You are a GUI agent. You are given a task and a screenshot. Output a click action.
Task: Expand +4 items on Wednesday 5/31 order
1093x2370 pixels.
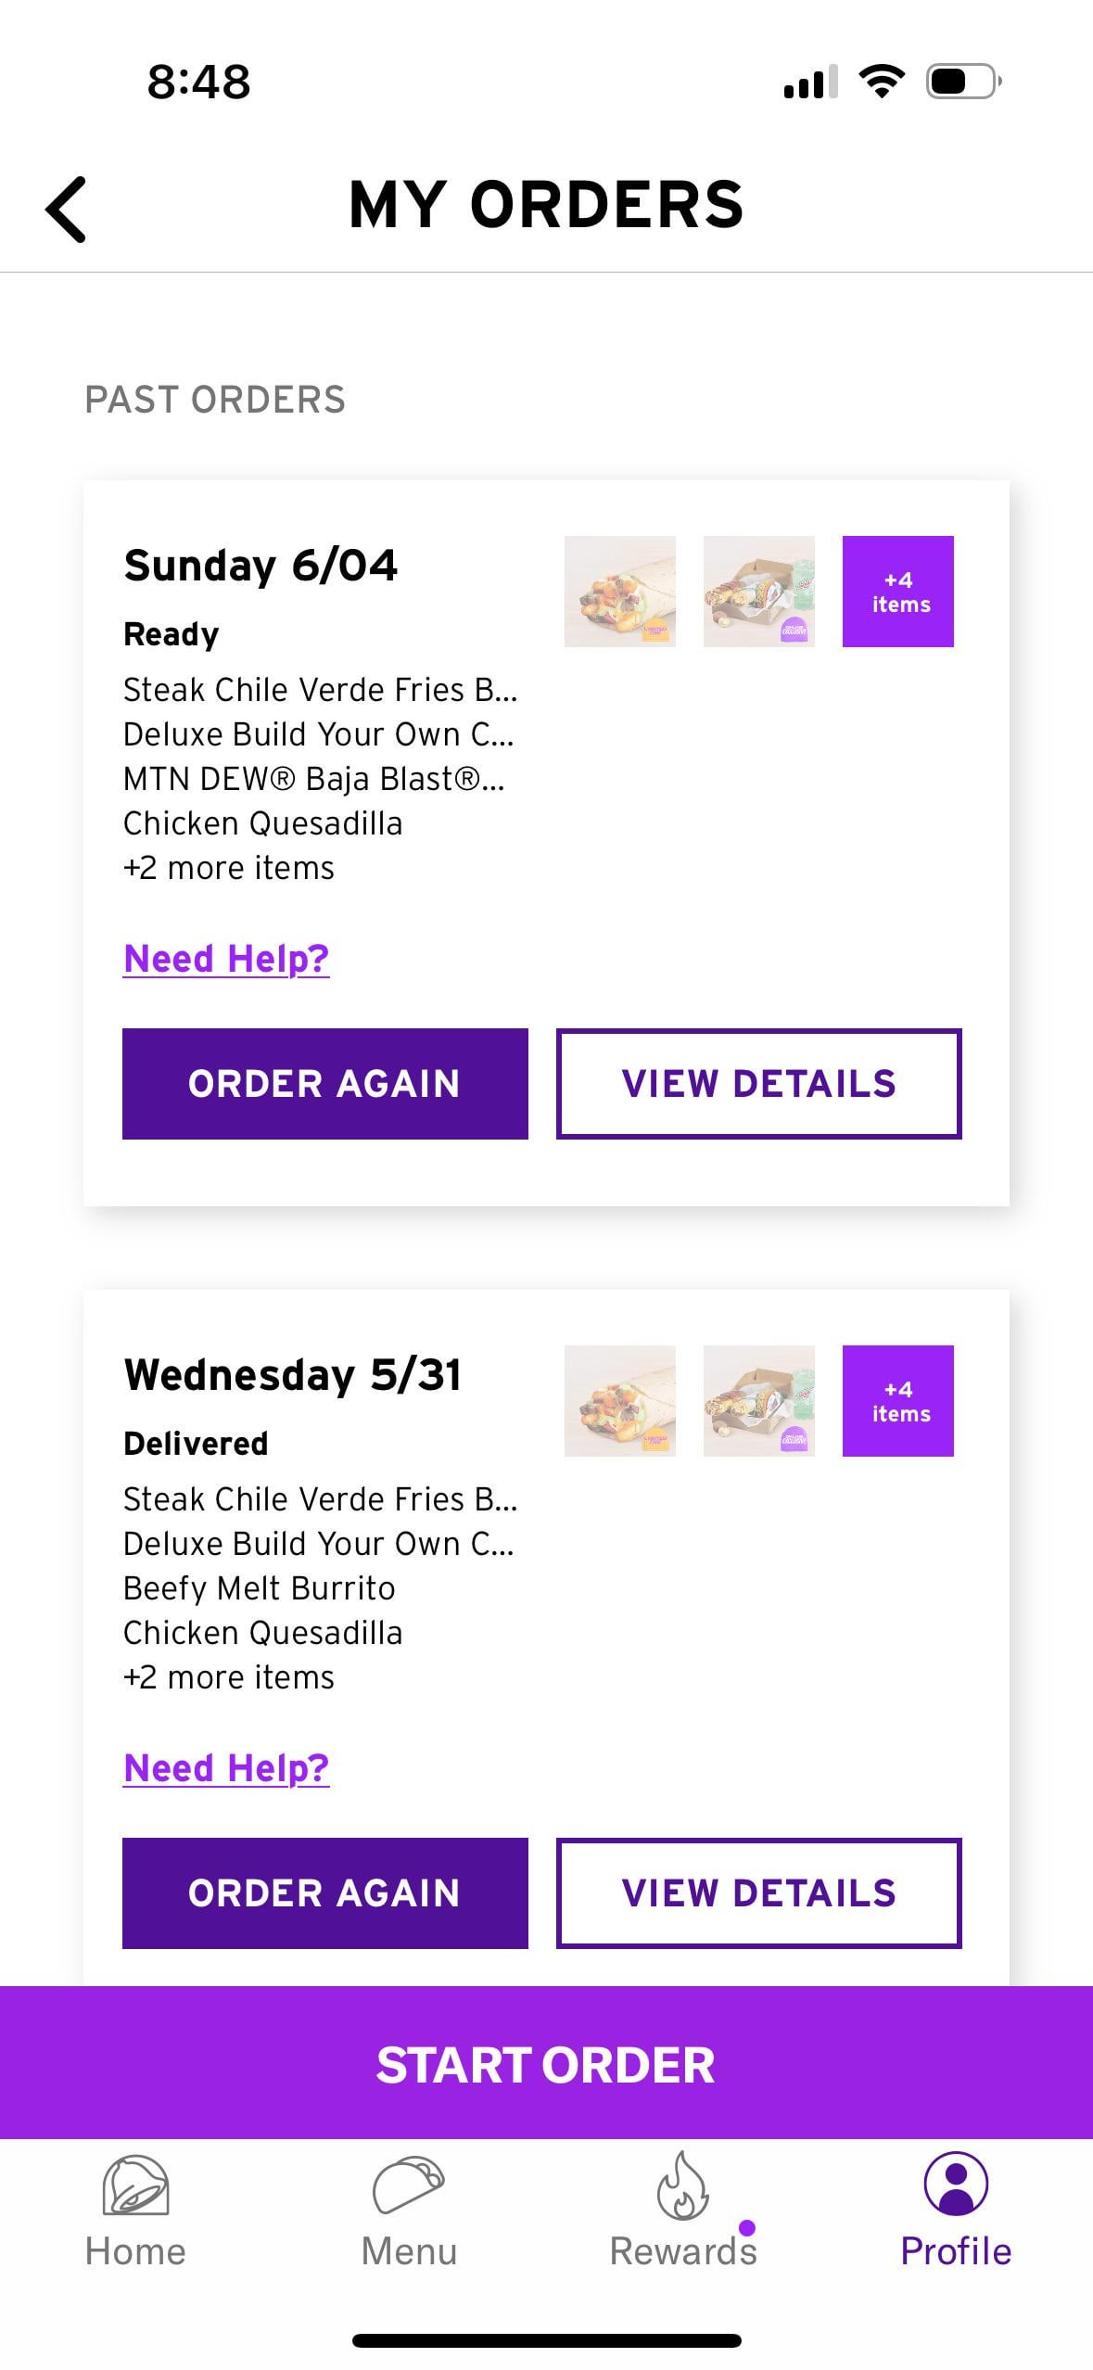[897, 1401]
